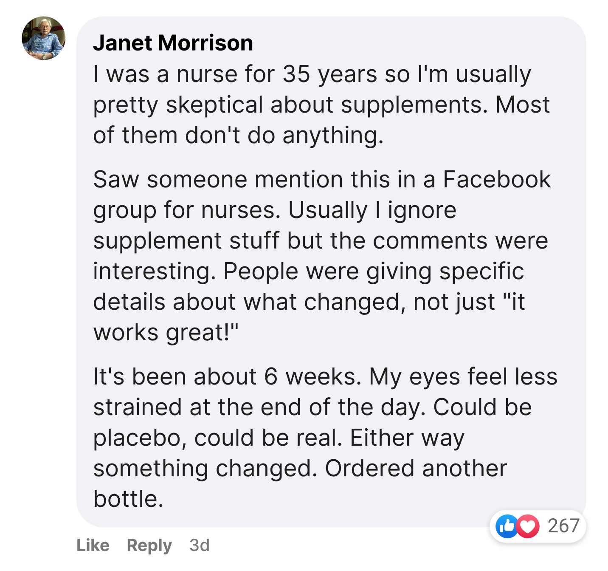Open Janet Morrison's profile via her name
Screen dimensions: 608x571
coord(173,43)
